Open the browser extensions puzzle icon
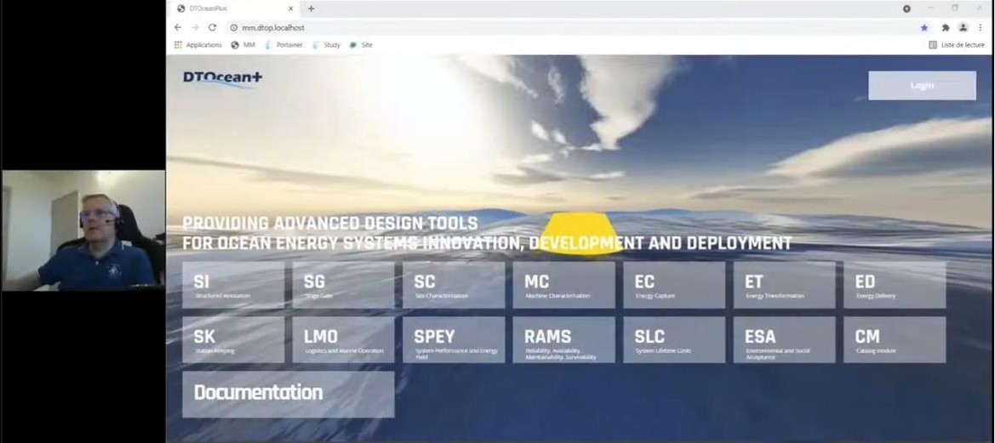Image resolution: width=995 pixels, height=443 pixels. (945, 27)
